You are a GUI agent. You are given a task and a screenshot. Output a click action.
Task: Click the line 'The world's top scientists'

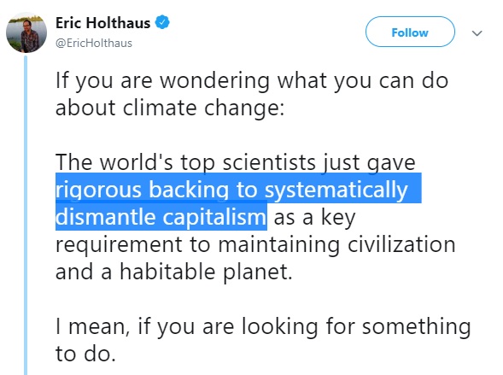236,162
